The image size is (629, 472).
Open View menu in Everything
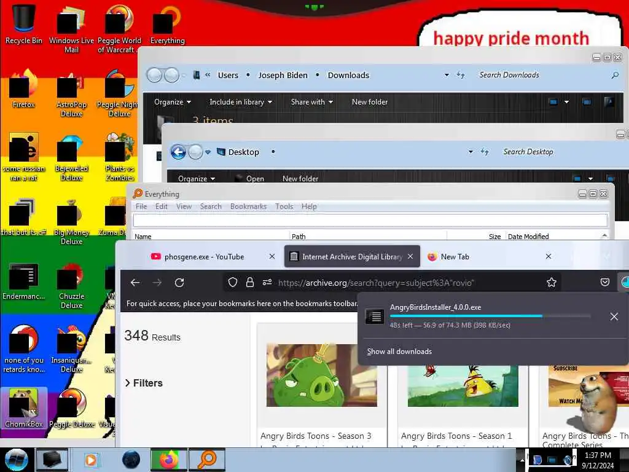click(x=184, y=206)
